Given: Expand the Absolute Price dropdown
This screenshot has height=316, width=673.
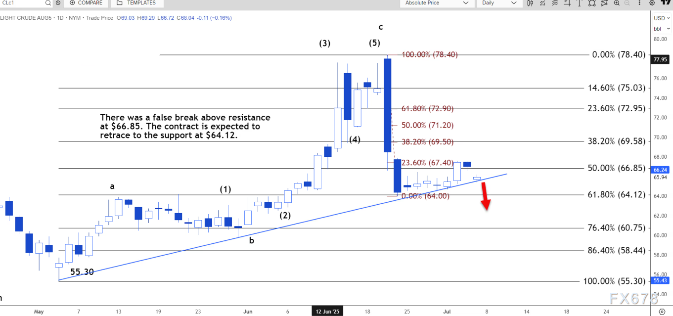Looking at the screenshot, I should coord(436,3).
